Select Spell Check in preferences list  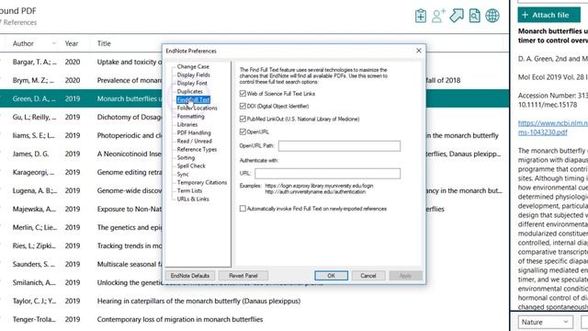191,165
